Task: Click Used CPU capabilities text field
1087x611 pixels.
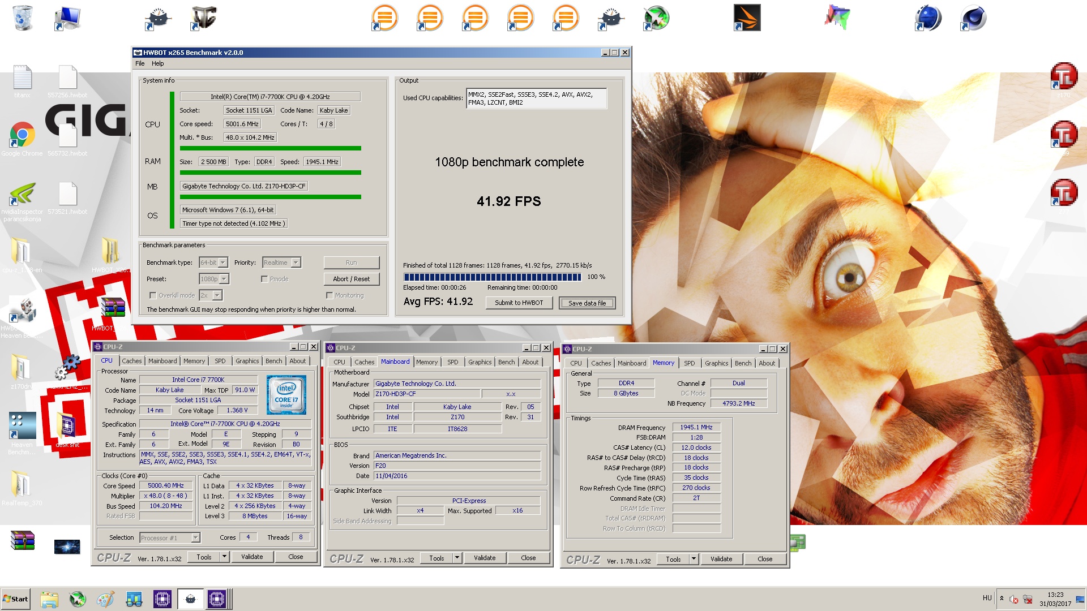Action: (536, 98)
